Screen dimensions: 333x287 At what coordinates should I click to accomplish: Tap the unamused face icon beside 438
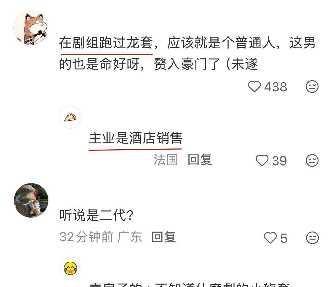pos(312,86)
